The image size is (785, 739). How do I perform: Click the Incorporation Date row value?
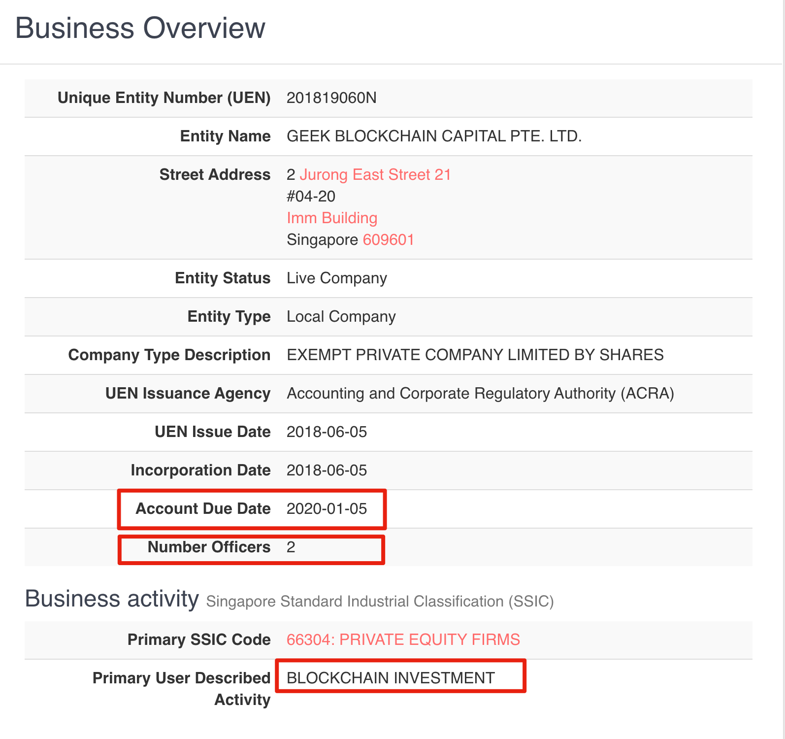click(327, 470)
